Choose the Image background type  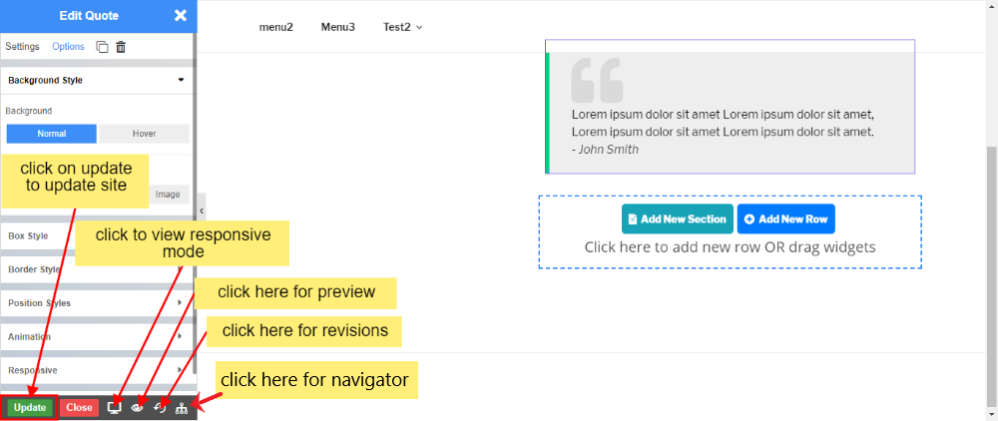[167, 195]
